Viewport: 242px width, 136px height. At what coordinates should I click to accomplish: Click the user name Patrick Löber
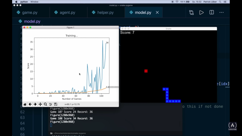pos(210,2)
